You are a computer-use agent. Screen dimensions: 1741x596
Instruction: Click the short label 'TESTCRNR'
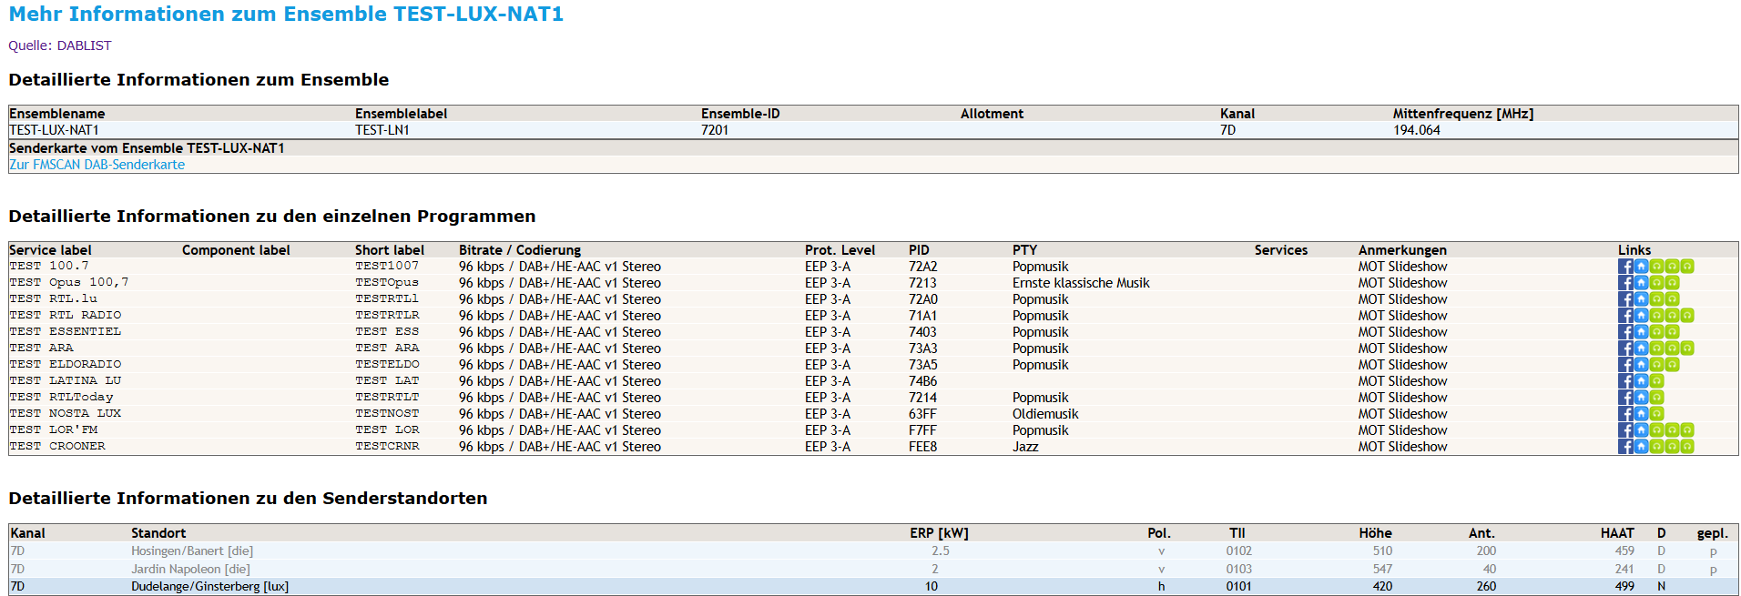(387, 447)
